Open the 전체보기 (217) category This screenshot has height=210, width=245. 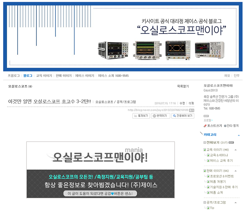click(217, 142)
